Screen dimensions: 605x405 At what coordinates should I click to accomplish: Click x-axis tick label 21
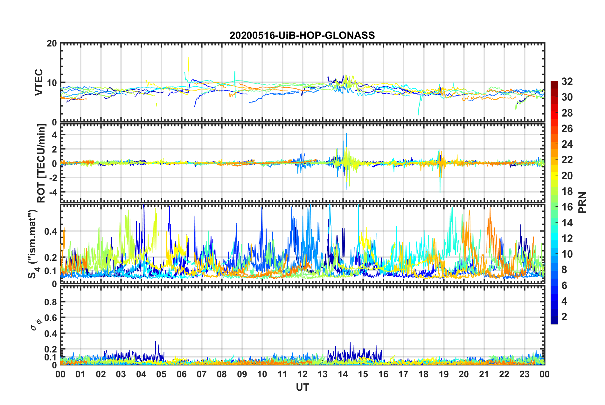click(484, 374)
